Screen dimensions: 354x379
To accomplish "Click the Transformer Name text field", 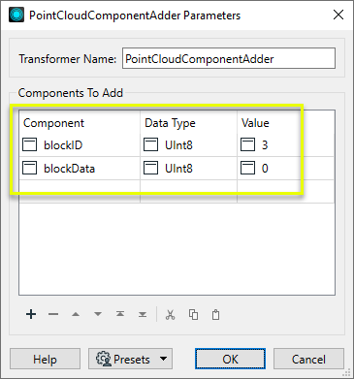I will click(229, 58).
